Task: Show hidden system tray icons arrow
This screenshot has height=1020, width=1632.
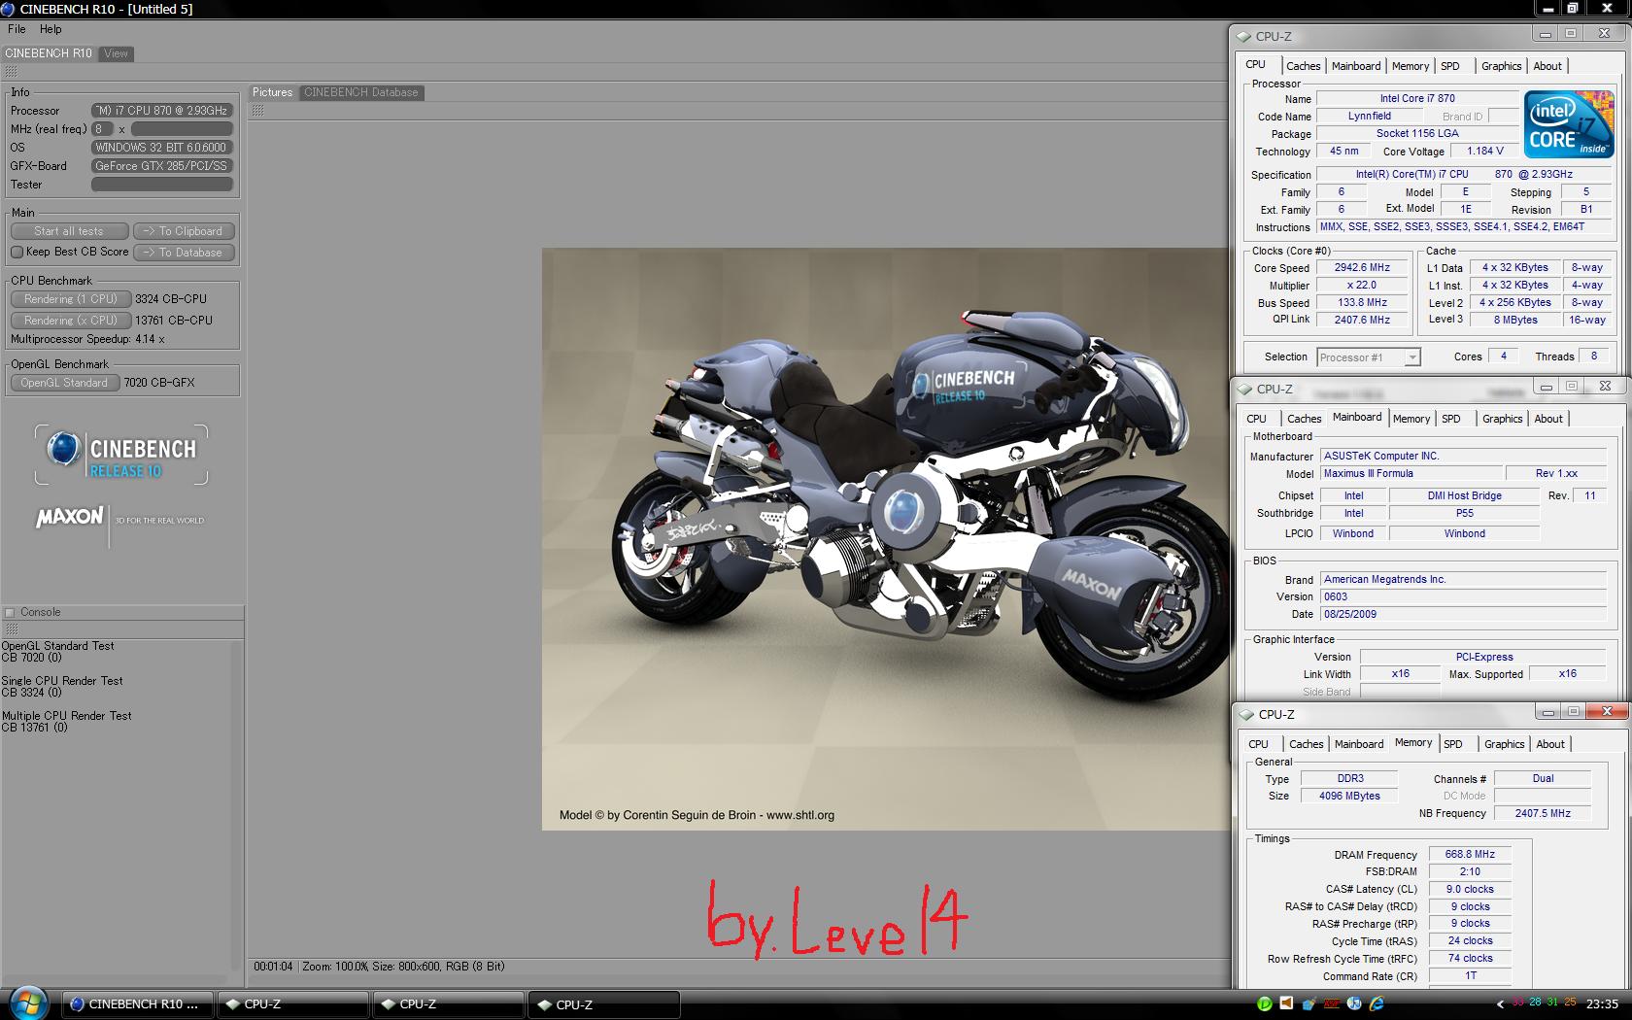Action: coord(1500,1004)
